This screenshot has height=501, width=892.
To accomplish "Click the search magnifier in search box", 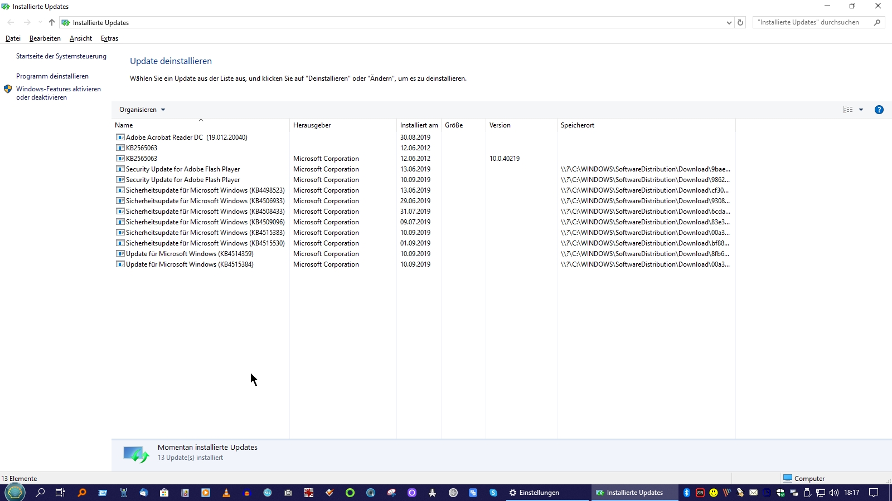I will (x=877, y=22).
